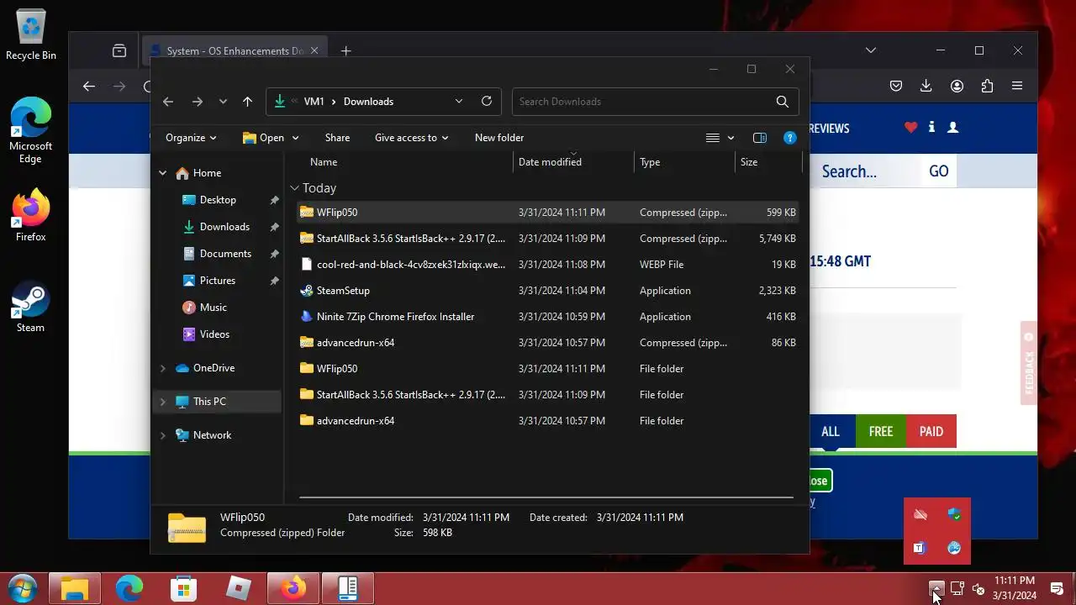Open Roblox from taskbar
Screen dimensions: 1076x605
[239, 588]
